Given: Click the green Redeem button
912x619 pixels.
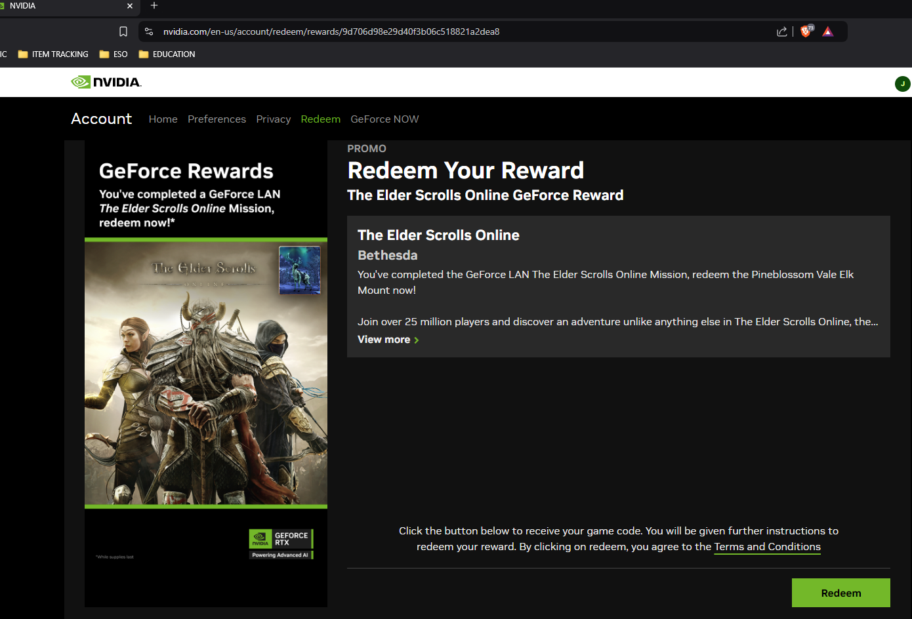Looking at the screenshot, I should (841, 593).
